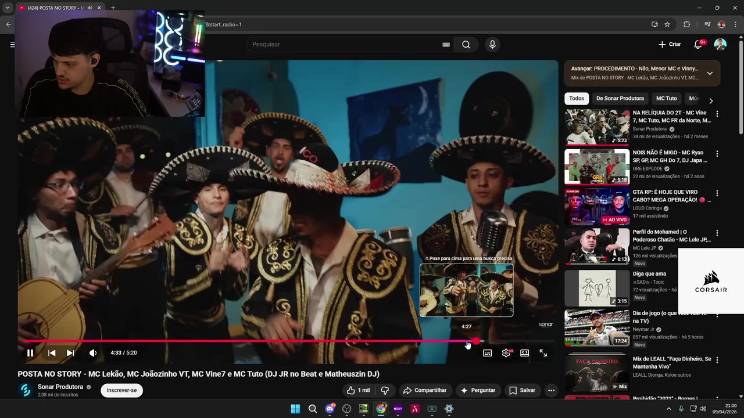Show hidden system tray icons

(668, 409)
